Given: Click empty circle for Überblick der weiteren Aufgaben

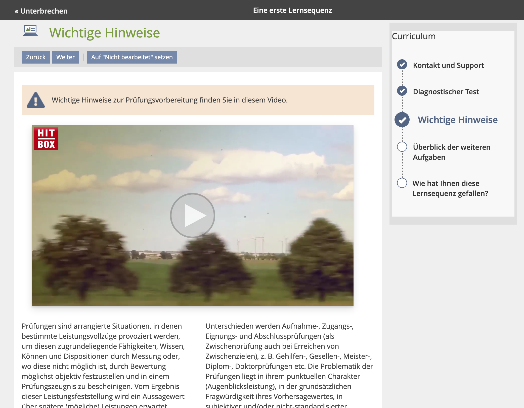Looking at the screenshot, I should click(402, 147).
